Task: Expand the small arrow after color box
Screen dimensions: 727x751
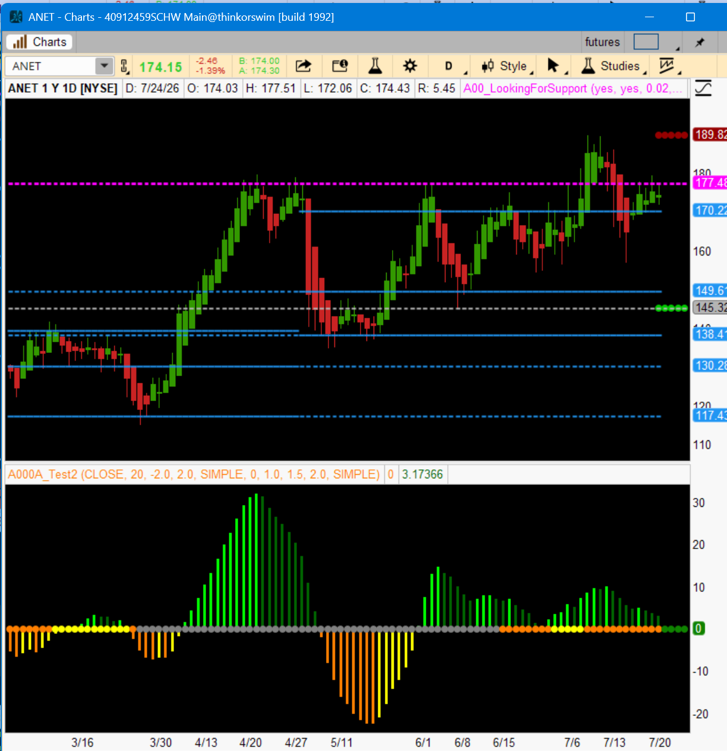Action: [678, 48]
